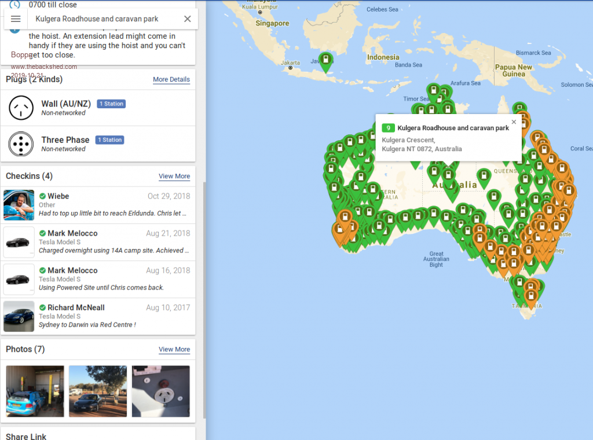Open the hamburger menu in search bar

16,19
